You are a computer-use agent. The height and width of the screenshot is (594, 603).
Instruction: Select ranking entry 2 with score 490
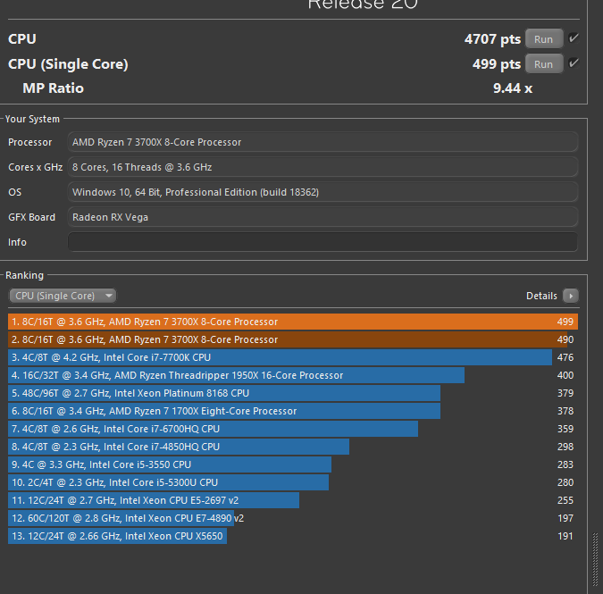point(293,339)
